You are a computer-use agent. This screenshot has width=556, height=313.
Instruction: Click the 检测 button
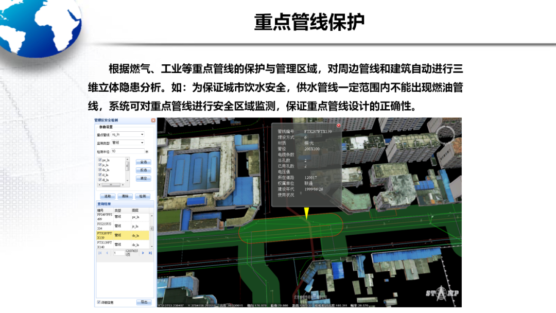click(x=143, y=196)
